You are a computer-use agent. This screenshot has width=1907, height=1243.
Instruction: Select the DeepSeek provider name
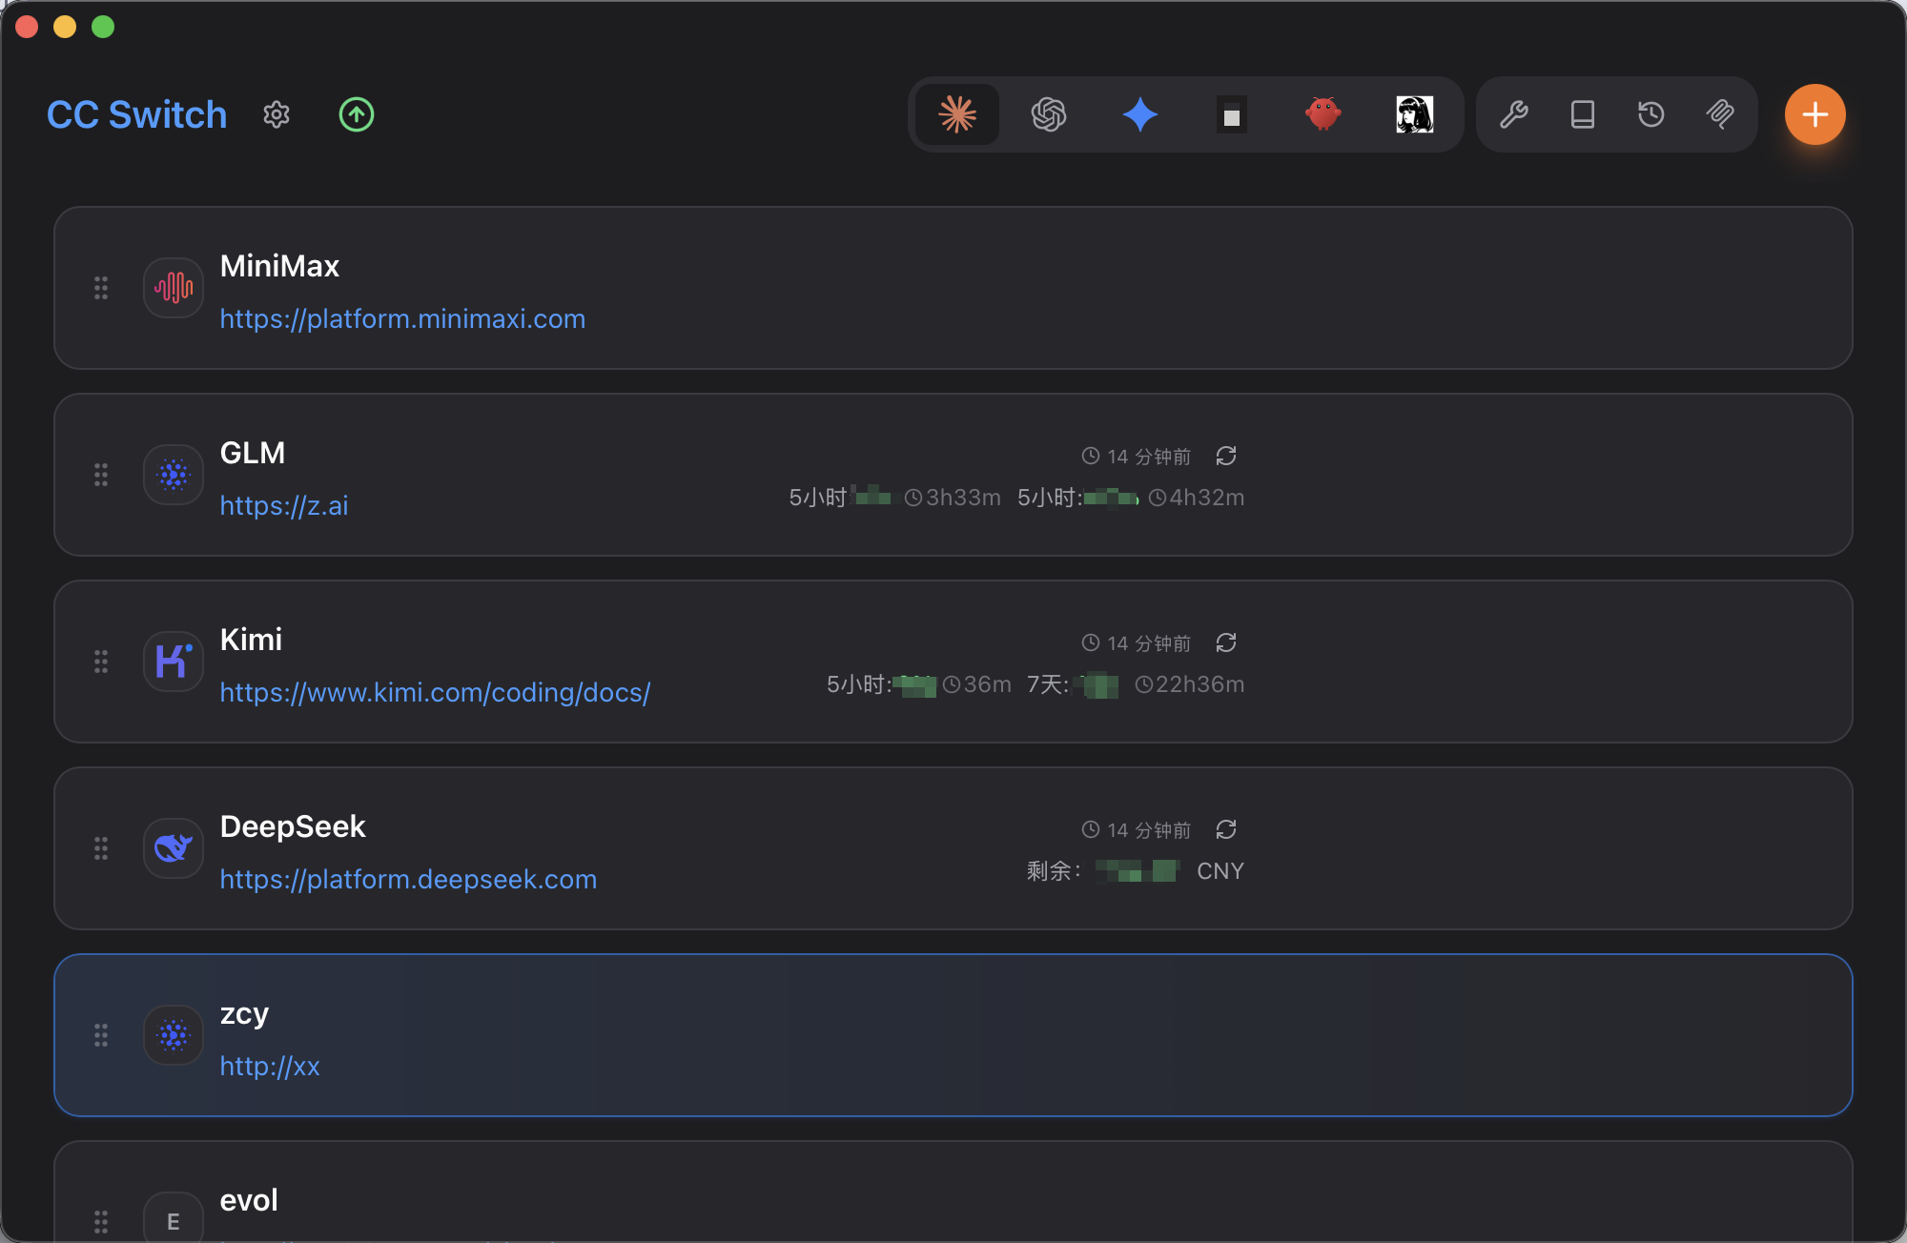[x=293, y=826]
